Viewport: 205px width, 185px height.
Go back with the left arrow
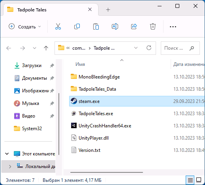[x=9, y=48]
